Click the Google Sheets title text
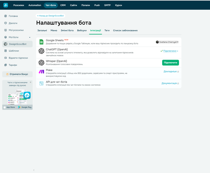The width and height of the screenshot is (210, 173). [55, 40]
